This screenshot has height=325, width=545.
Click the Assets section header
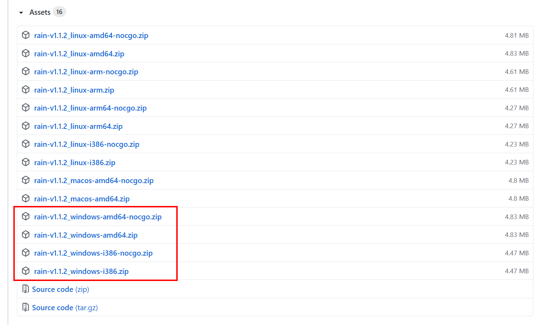[x=40, y=12]
